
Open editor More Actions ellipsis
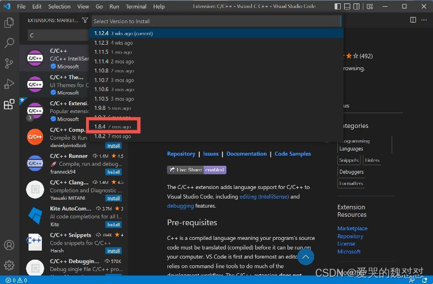424,20
